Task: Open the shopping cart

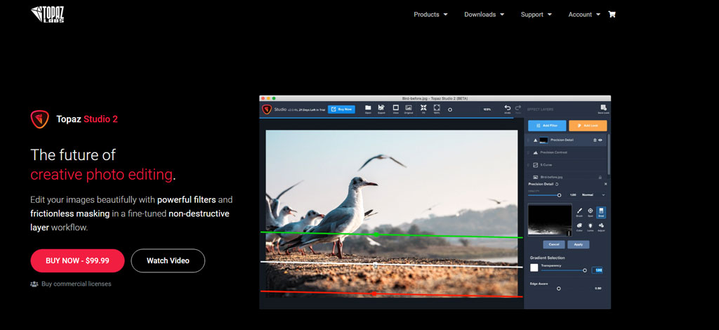Action: [612, 14]
